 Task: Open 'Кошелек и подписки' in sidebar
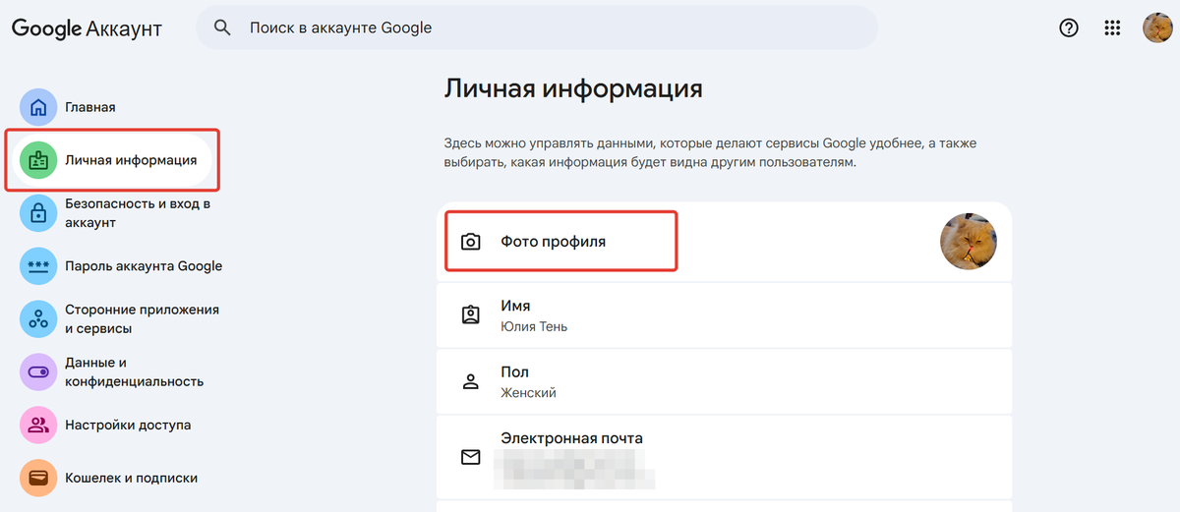(131, 479)
